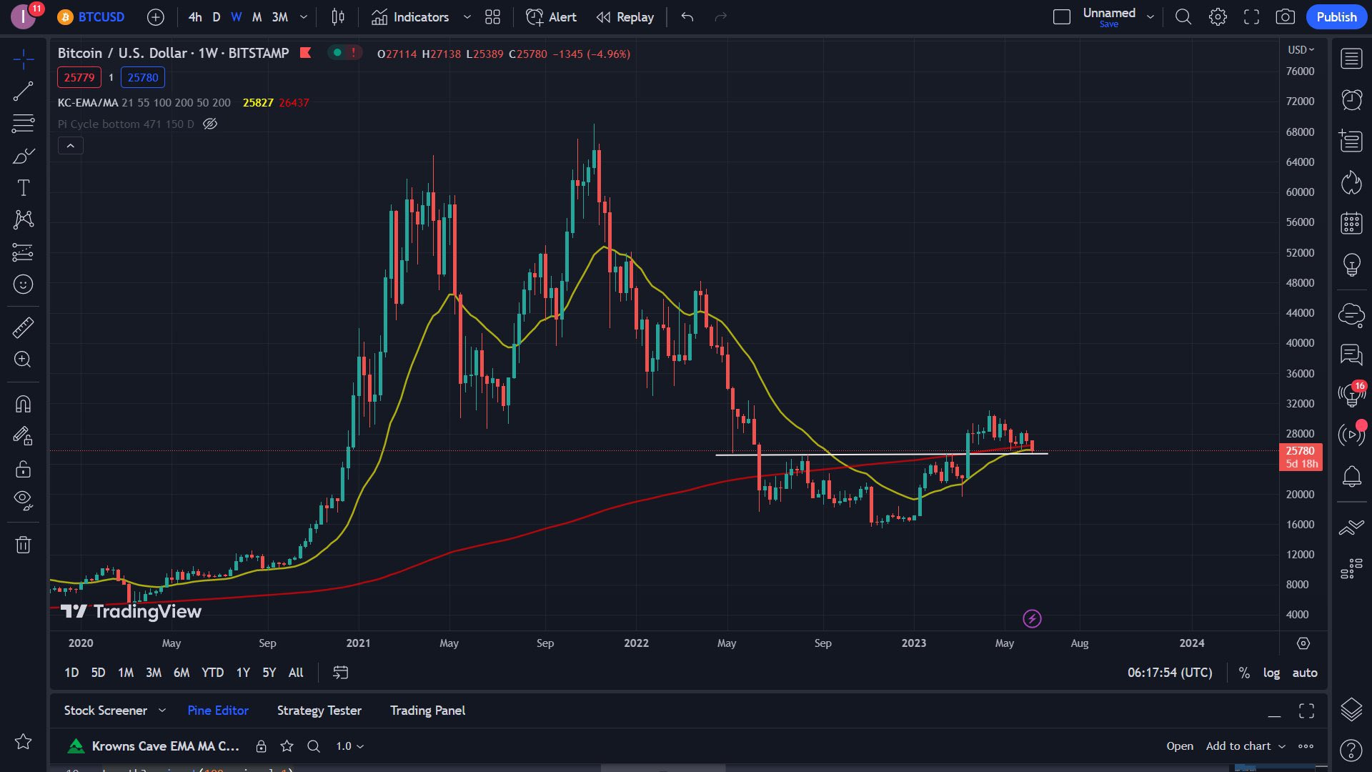Enter fullscreen mode
Image resolution: width=1372 pixels, height=772 pixels.
(1251, 17)
